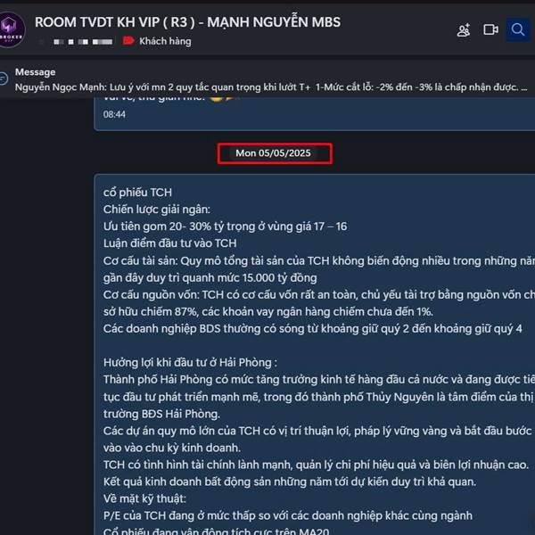Open the ROOM TVDT KH VIP group title
The height and width of the screenshot is (535, 535).
(187, 22)
